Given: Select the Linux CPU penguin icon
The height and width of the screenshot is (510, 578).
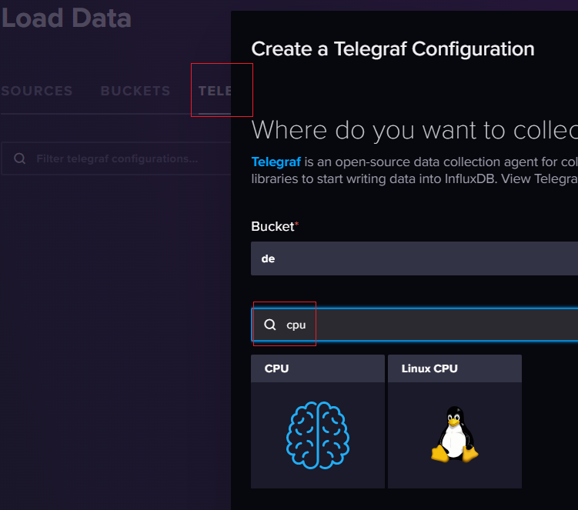Looking at the screenshot, I should tap(455, 434).
